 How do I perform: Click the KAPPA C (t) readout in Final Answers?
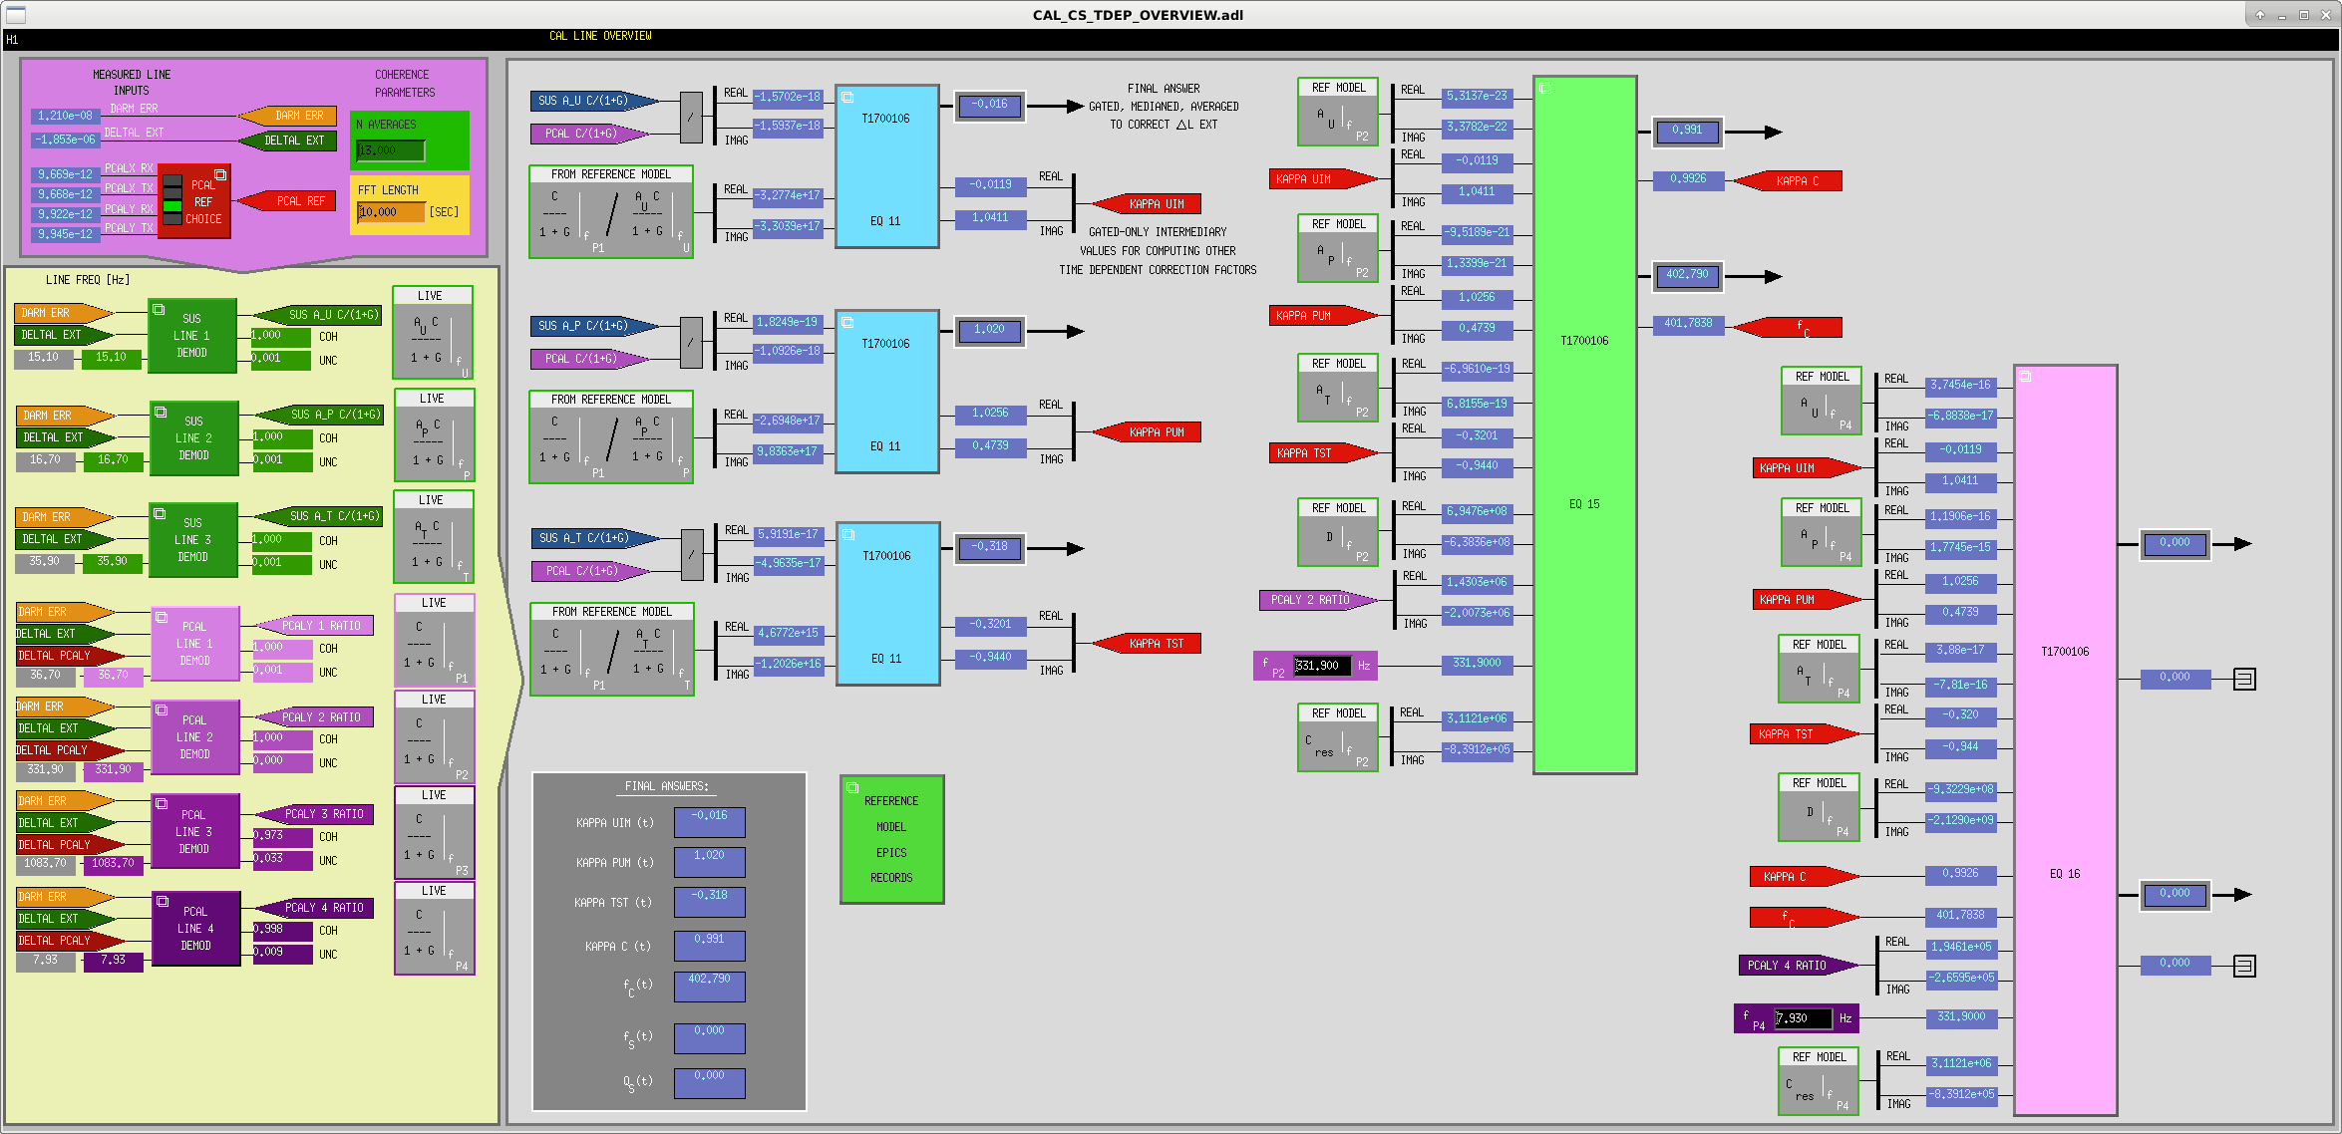point(710,946)
